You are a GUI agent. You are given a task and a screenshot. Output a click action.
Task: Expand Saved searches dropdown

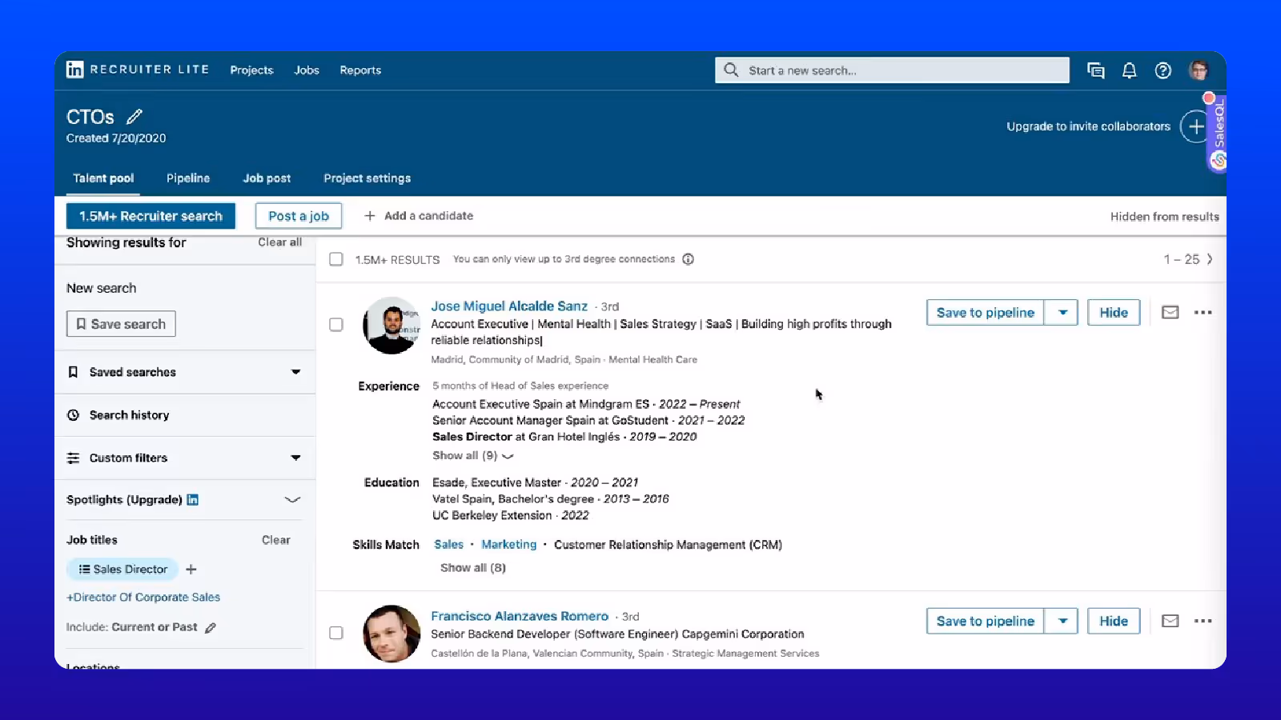pyautogui.click(x=295, y=372)
